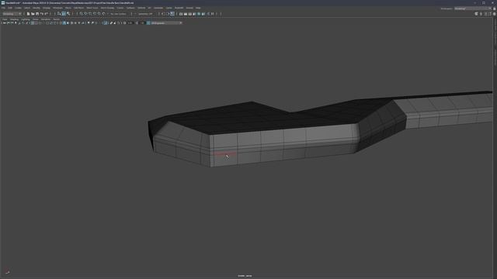The width and height of the screenshot is (497, 279).
Task: Toggle Snap to view planes
Action: click(99, 14)
